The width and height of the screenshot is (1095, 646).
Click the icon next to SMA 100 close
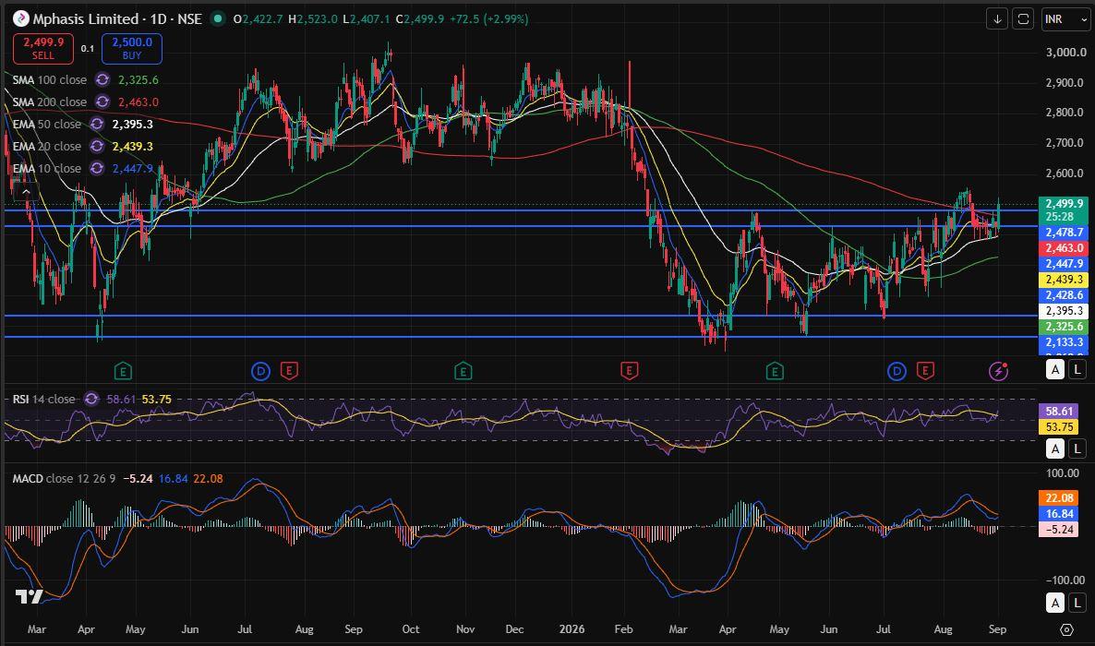click(x=102, y=79)
